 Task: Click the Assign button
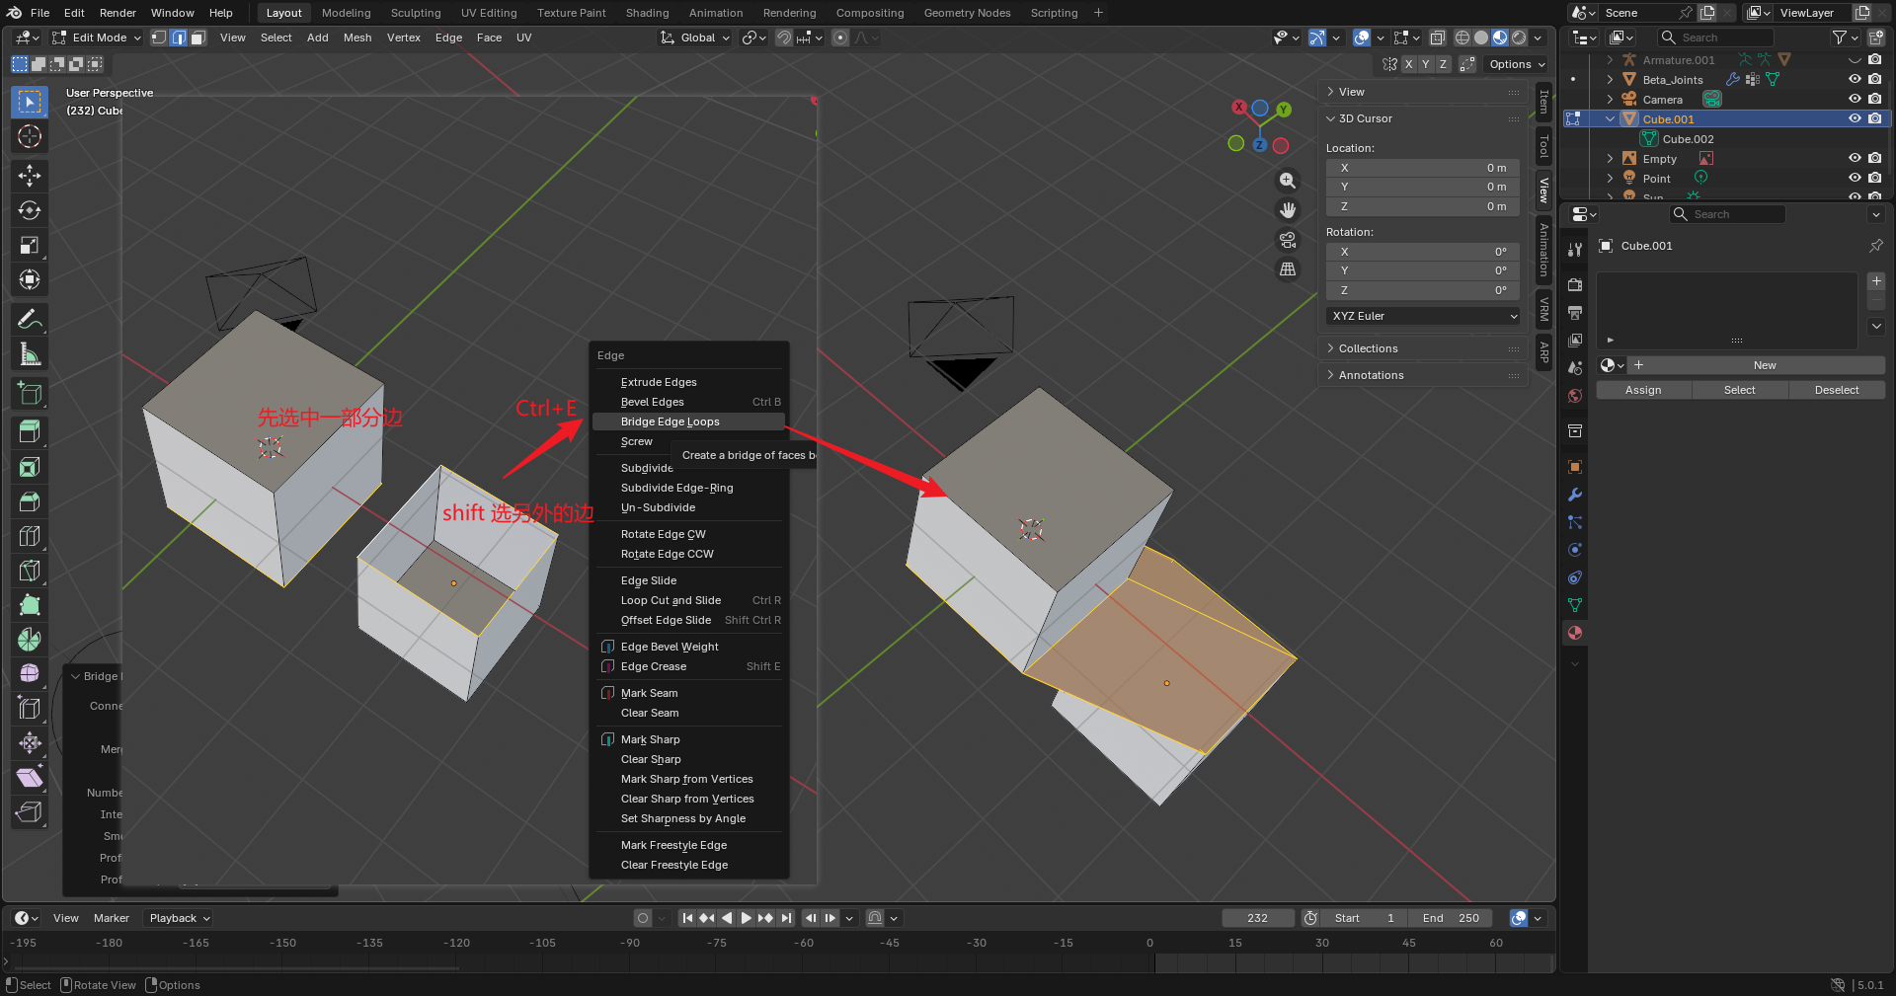click(1643, 390)
